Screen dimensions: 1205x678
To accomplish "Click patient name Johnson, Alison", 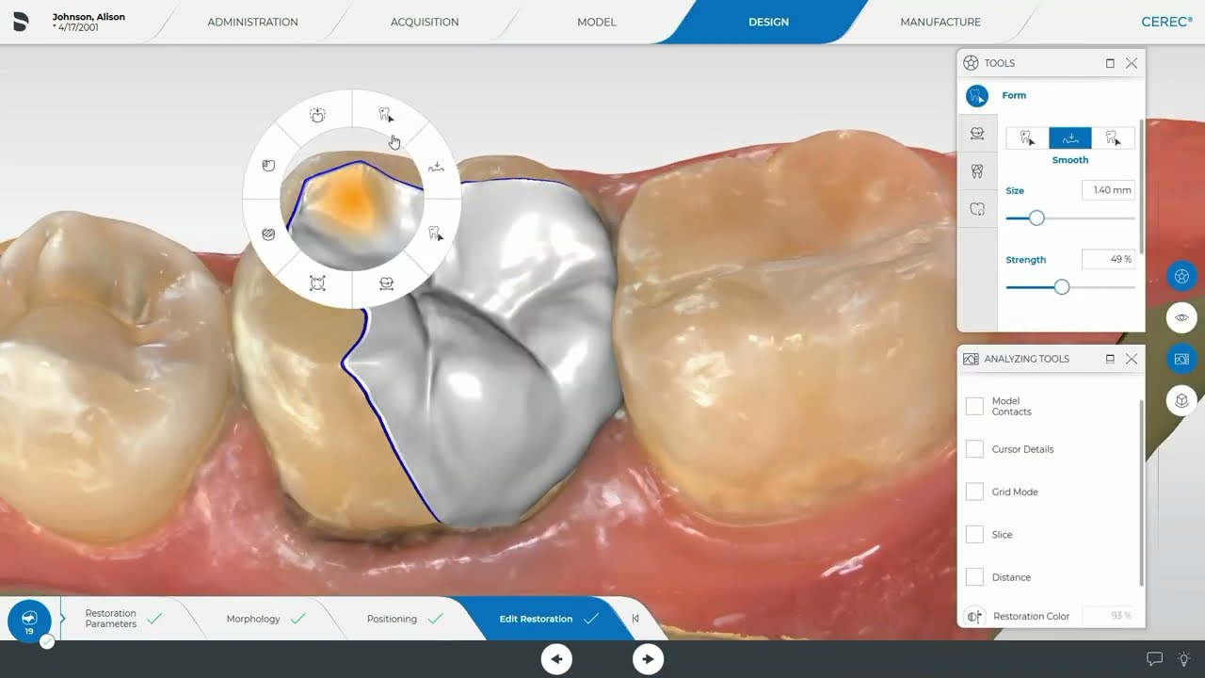I will 88,17.
